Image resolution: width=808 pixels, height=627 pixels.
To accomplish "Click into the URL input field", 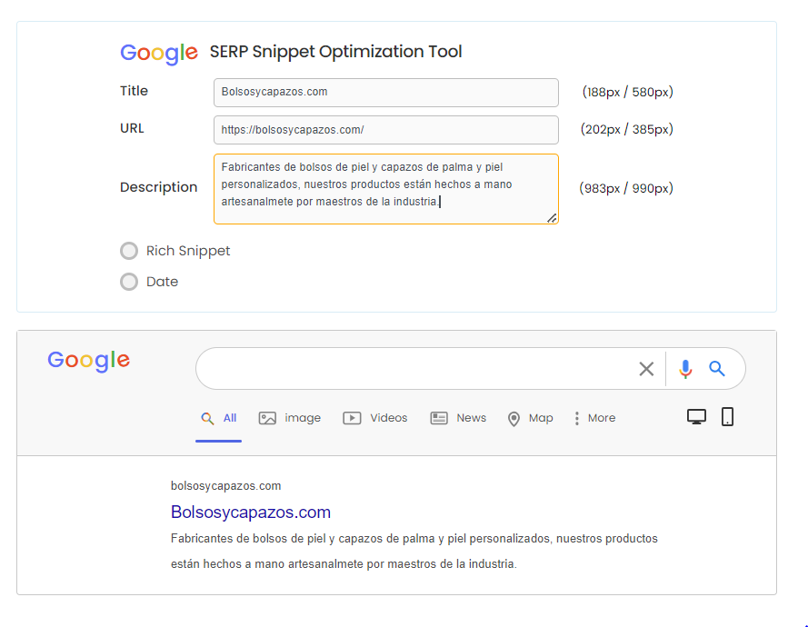I will pyautogui.click(x=386, y=130).
